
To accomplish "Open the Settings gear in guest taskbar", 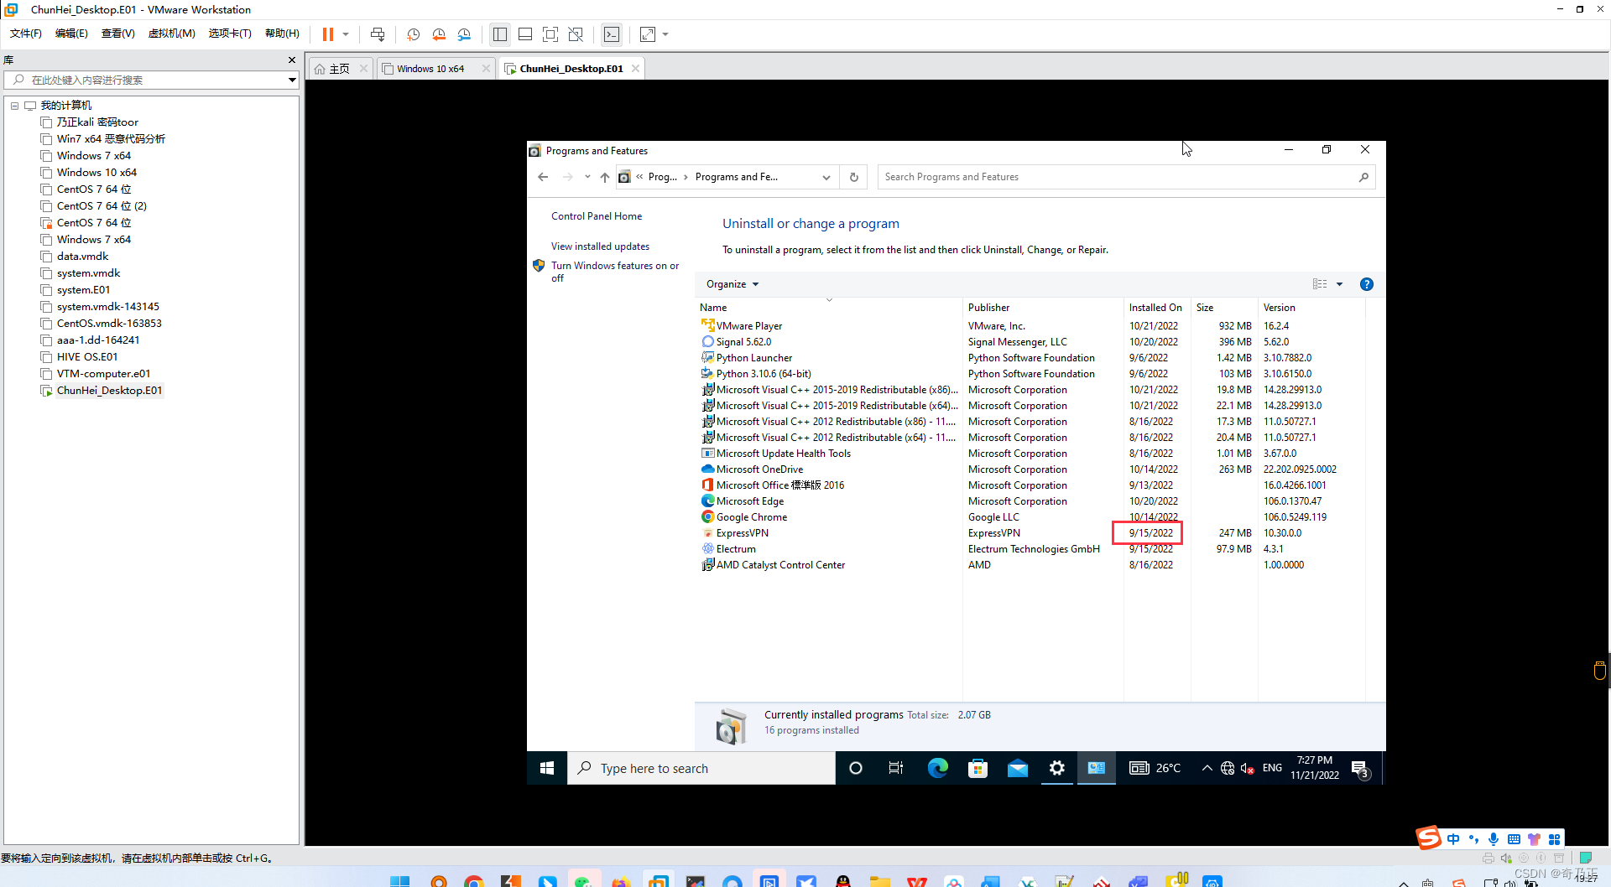I will 1056,768.
